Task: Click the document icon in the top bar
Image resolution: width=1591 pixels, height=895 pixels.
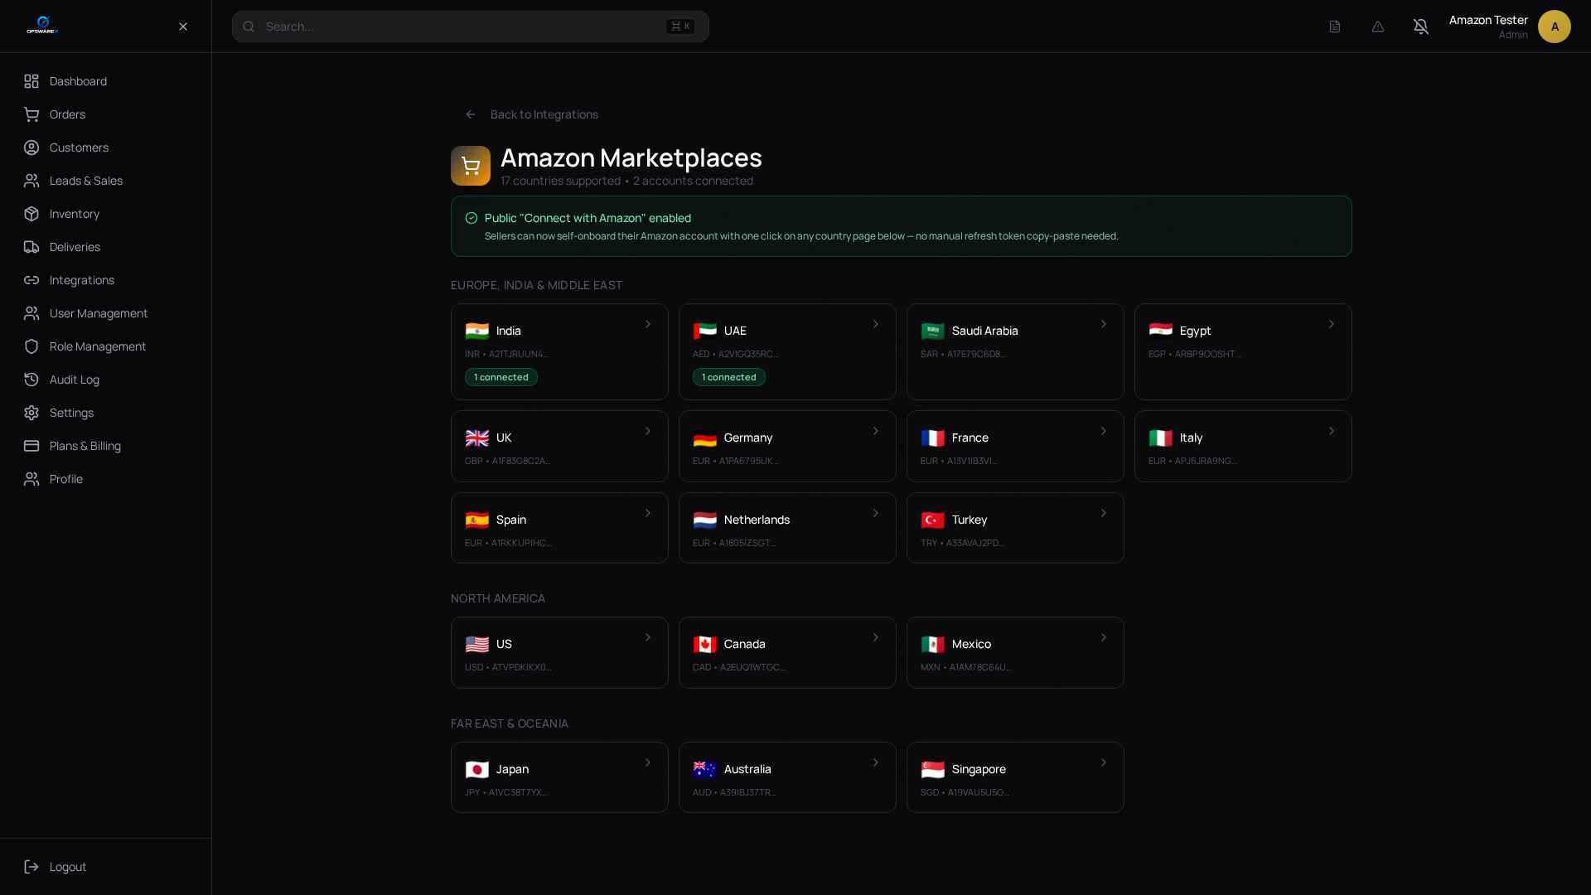Action: coord(1335,27)
